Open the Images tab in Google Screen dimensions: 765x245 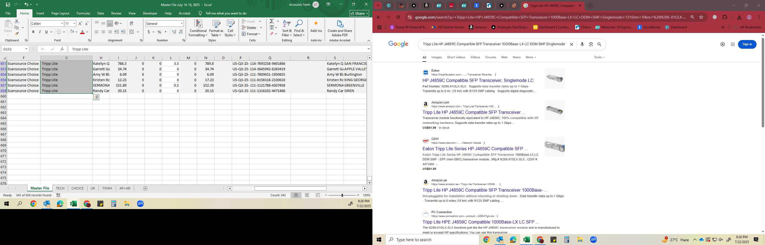pyautogui.click(x=436, y=57)
